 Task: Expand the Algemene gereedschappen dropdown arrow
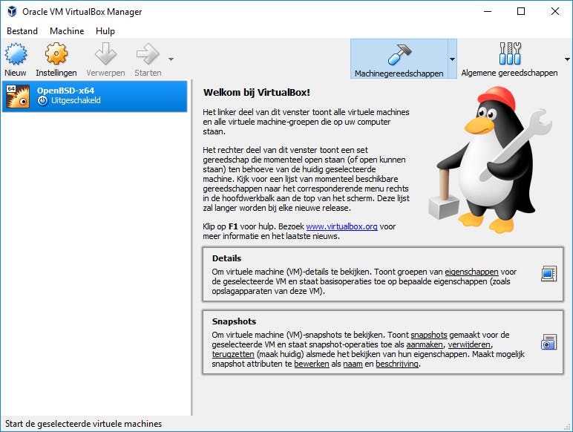[567, 59]
